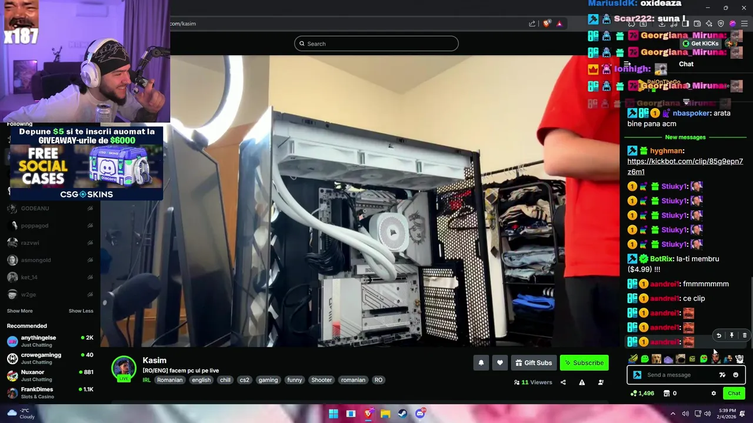Turn on notifications with the bell icon
The height and width of the screenshot is (423, 753).
click(481, 362)
